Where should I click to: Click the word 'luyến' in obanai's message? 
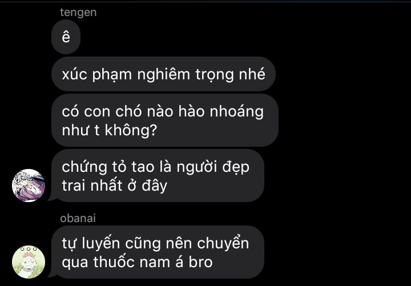(x=100, y=243)
